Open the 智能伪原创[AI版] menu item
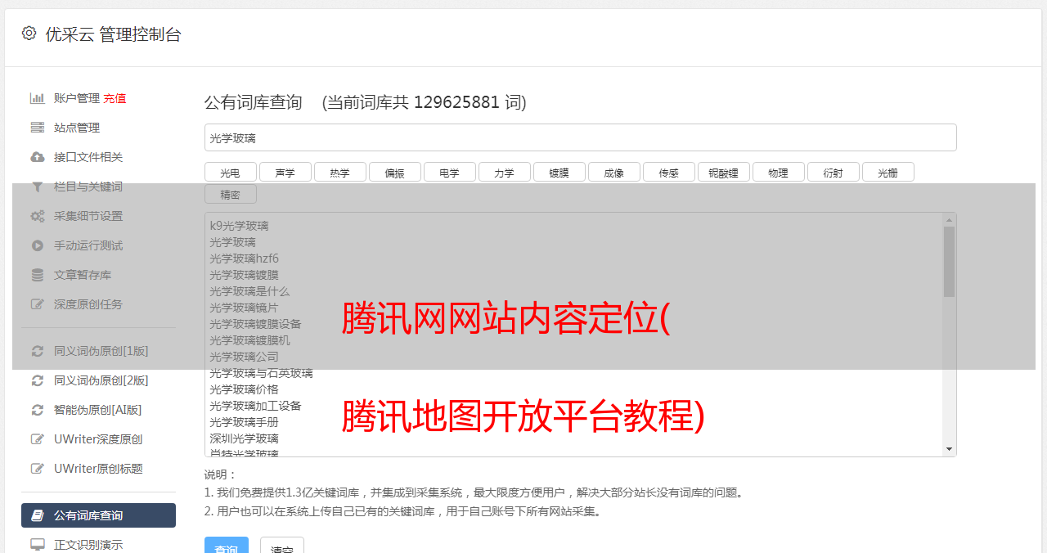The width and height of the screenshot is (1047, 553). pyautogui.click(x=98, y=410)
